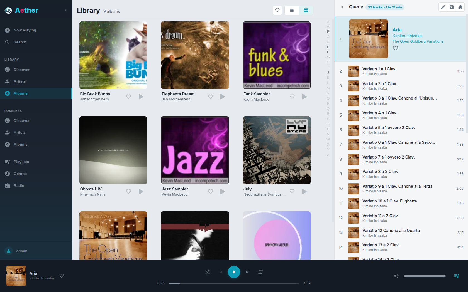Open the Kimiko Ishizaka link on the Aria track
The height and width of the screenshot is (292, 468).
[x=407, y=36]
